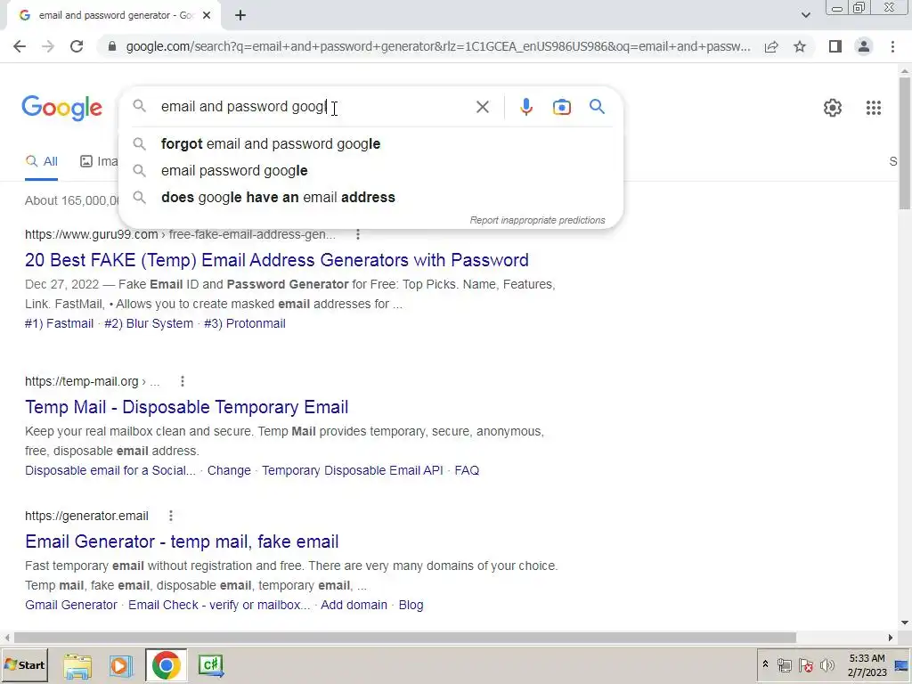Click the volume speaker tray icon
Viewport: 912px width, 684px height.
[826, 664]
